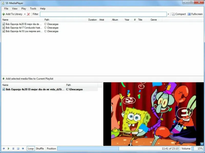Switch to Compact view
Image resolution: width=205 pixels, height=153 pixels.
[179, 14]
